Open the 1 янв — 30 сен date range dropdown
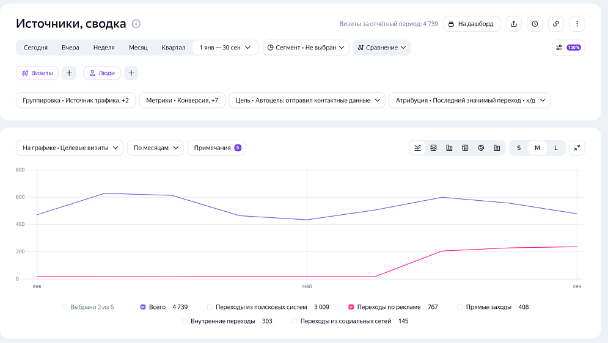608x343 pixels. coord(225,48)
